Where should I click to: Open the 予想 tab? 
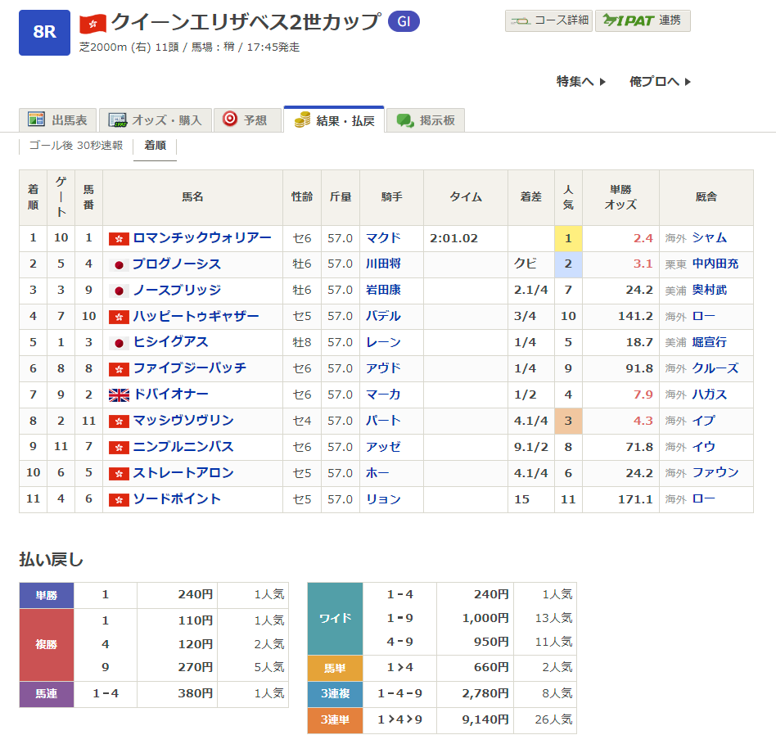245,119
